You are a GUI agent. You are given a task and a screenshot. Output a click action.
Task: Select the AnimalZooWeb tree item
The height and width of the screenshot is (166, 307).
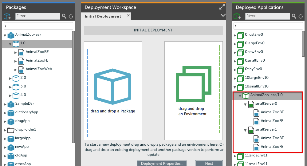coord(39,69)
